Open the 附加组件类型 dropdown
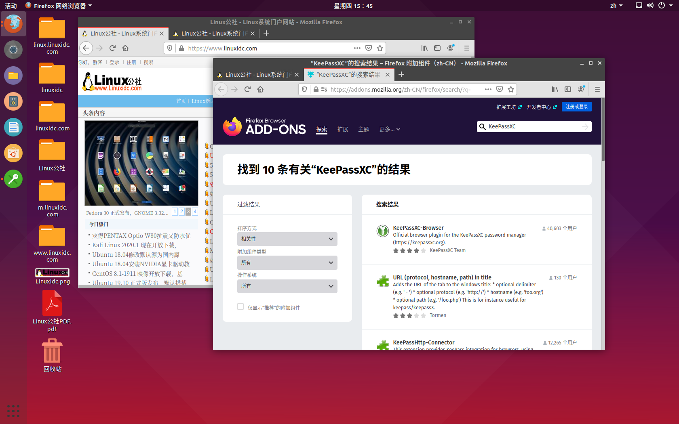This screenshot has height=424, width=679. click(x=287, y=262)
